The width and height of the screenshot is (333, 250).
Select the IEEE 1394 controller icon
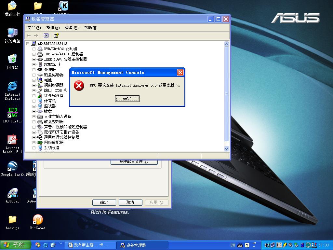click(x=40, y=59)
